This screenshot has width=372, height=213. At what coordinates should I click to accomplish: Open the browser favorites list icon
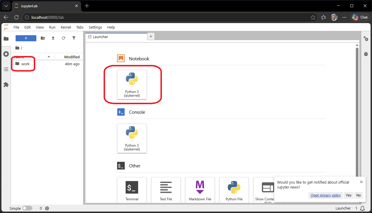click(x=324, y=17)
